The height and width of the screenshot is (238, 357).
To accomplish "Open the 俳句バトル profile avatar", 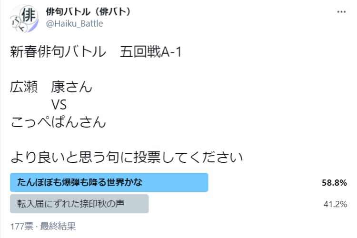I will click(22, 18).
